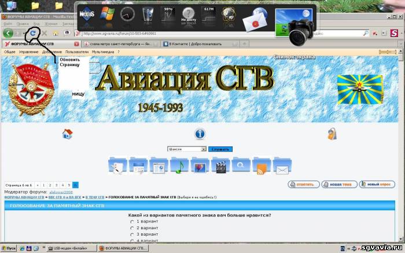Open the RSS feed folder icon
The height and width of the screenshot is (253, 405).
point(262,166)
